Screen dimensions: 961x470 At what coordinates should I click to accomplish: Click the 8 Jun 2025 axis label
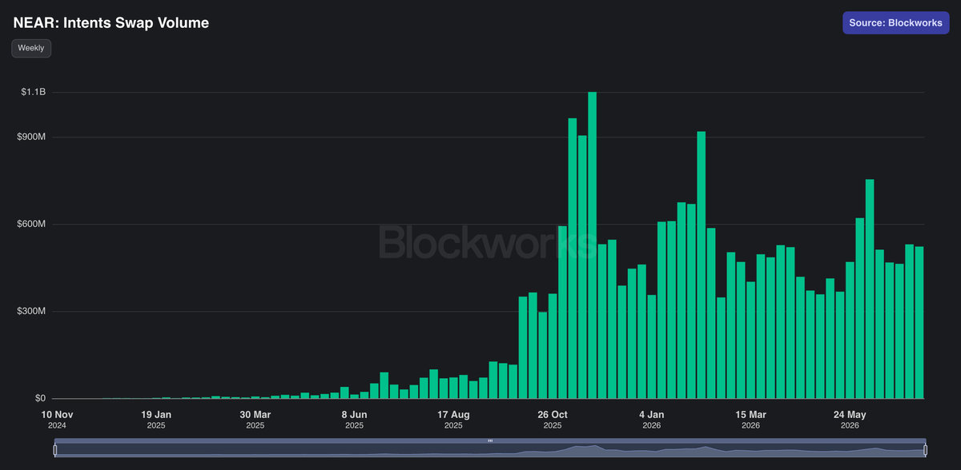354,420
